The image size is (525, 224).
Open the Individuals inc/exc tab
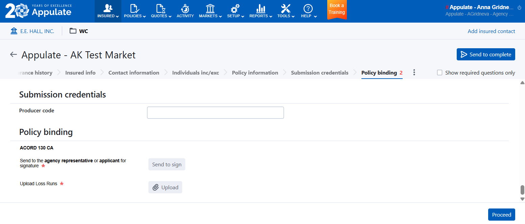[x=196, y=73]
